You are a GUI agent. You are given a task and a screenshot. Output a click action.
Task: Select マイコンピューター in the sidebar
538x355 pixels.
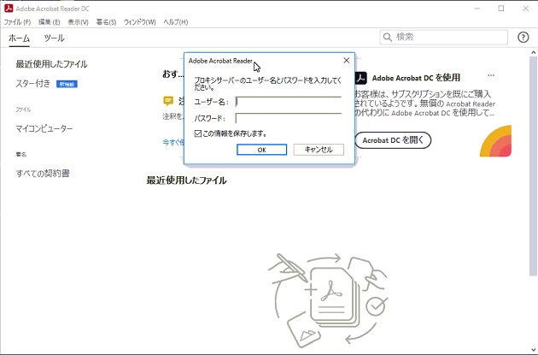pos(44,129)
